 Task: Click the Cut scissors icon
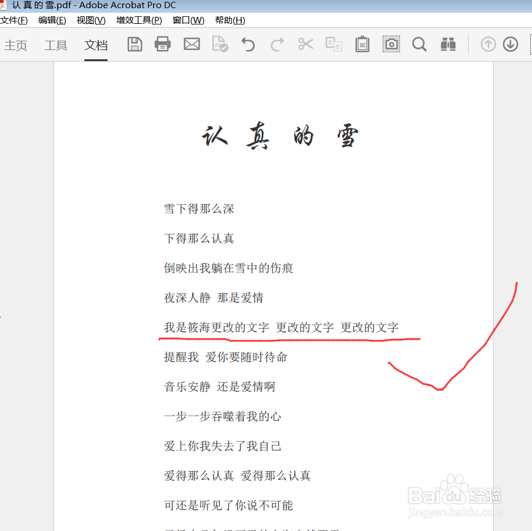[x=305, y=44]
